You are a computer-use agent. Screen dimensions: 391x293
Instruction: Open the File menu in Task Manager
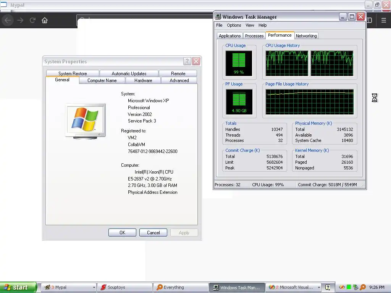[x=219, y=25]
